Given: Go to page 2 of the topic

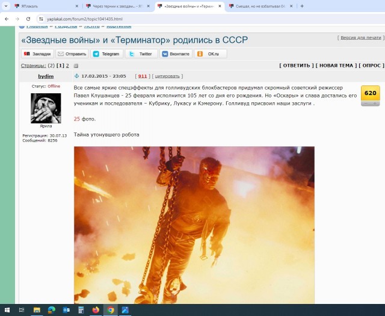Looking at the screenshot, I should [x=67, y=66].
